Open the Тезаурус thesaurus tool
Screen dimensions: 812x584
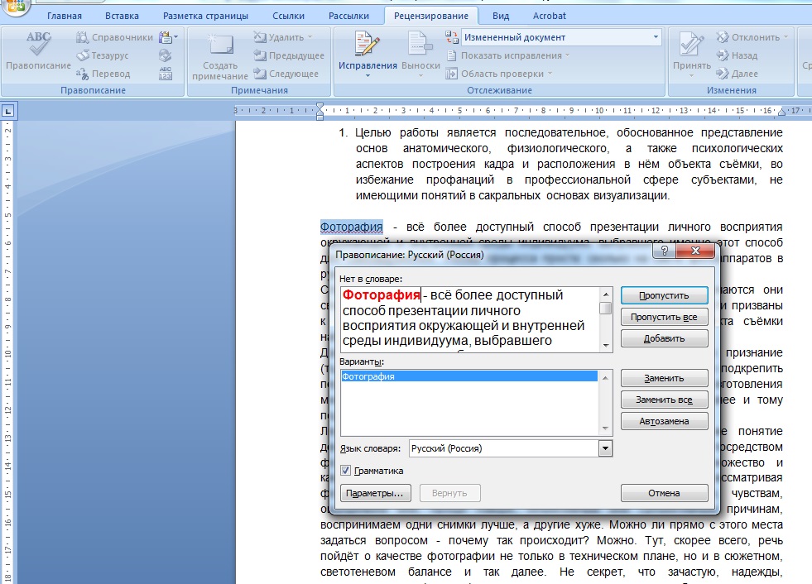click(108, 55)
